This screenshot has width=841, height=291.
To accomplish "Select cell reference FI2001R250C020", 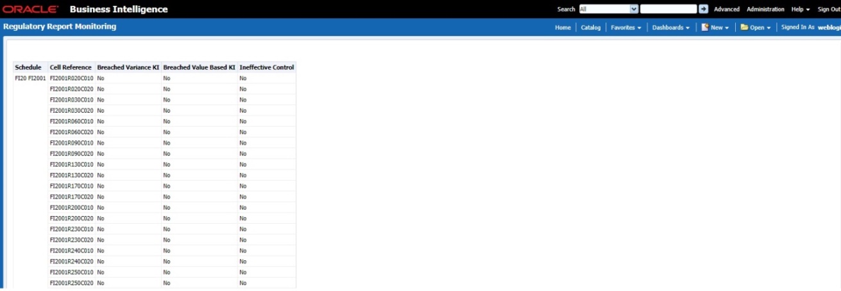I will [71, 283].
